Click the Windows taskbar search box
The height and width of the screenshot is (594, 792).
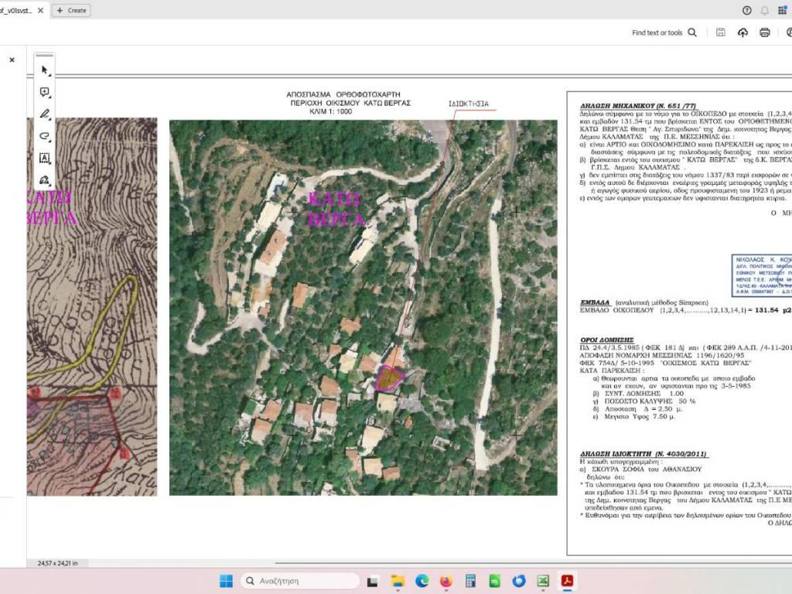[299, 581]
